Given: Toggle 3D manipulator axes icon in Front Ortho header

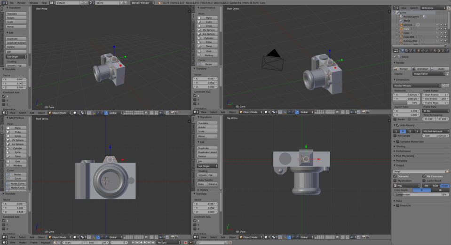Looking at the screenshot, I should [x=94, y=237].
